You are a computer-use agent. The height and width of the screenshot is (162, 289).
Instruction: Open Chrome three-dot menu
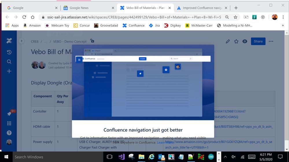pos(283,17)
